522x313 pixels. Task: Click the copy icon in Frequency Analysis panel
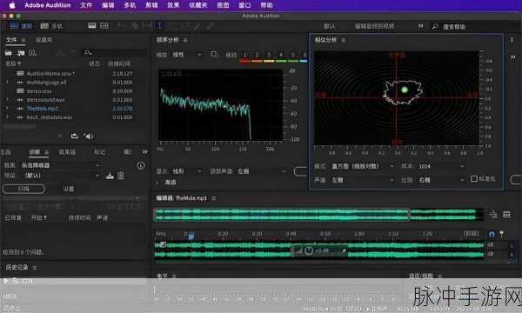(x=214, y=54)
